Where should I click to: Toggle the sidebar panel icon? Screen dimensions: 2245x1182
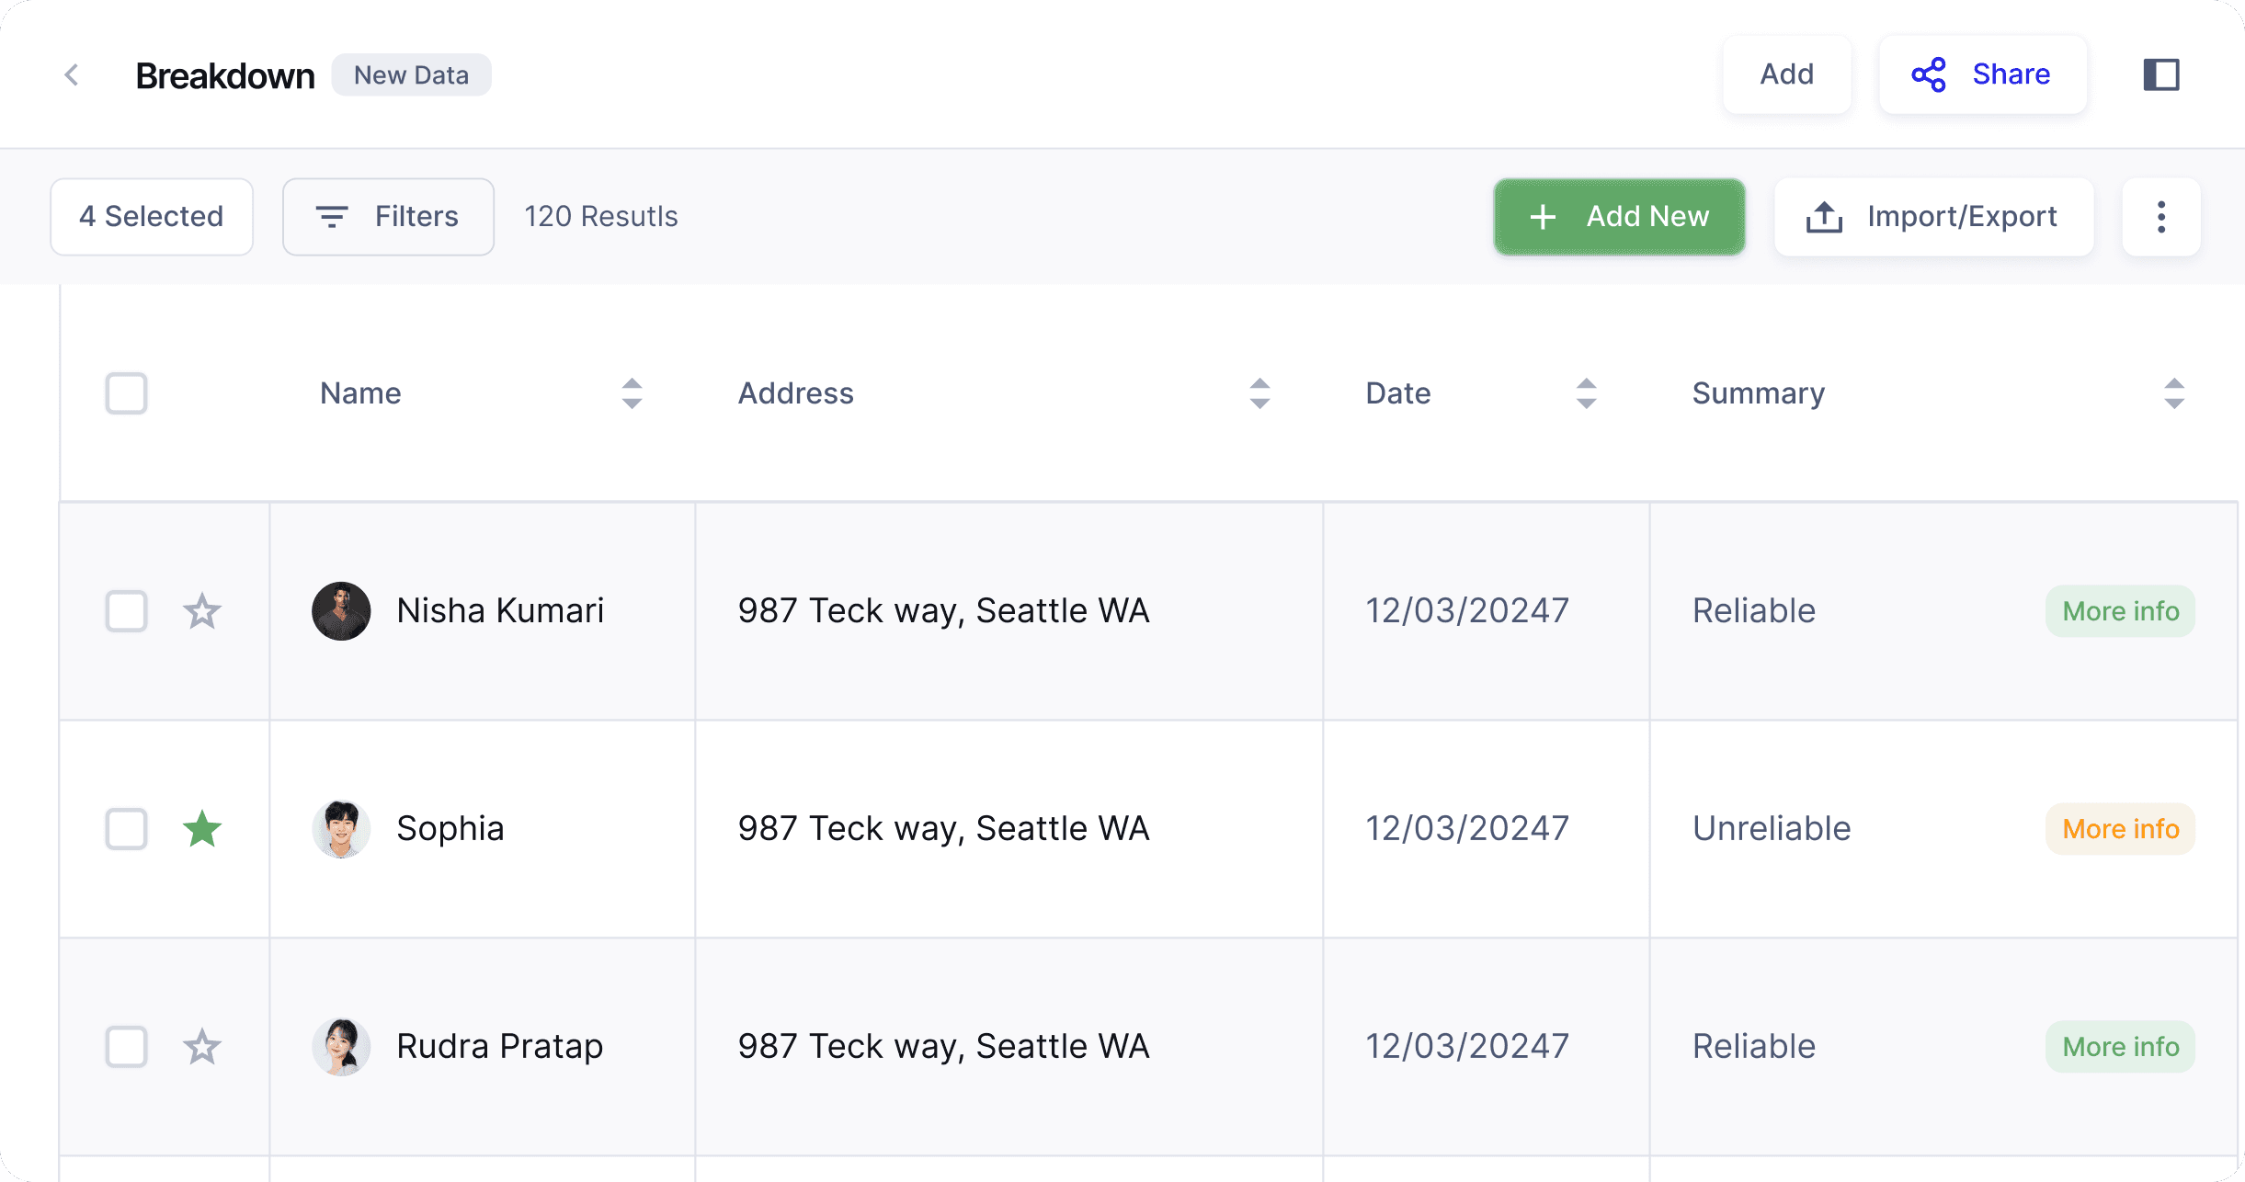(x=2160, y=75)
